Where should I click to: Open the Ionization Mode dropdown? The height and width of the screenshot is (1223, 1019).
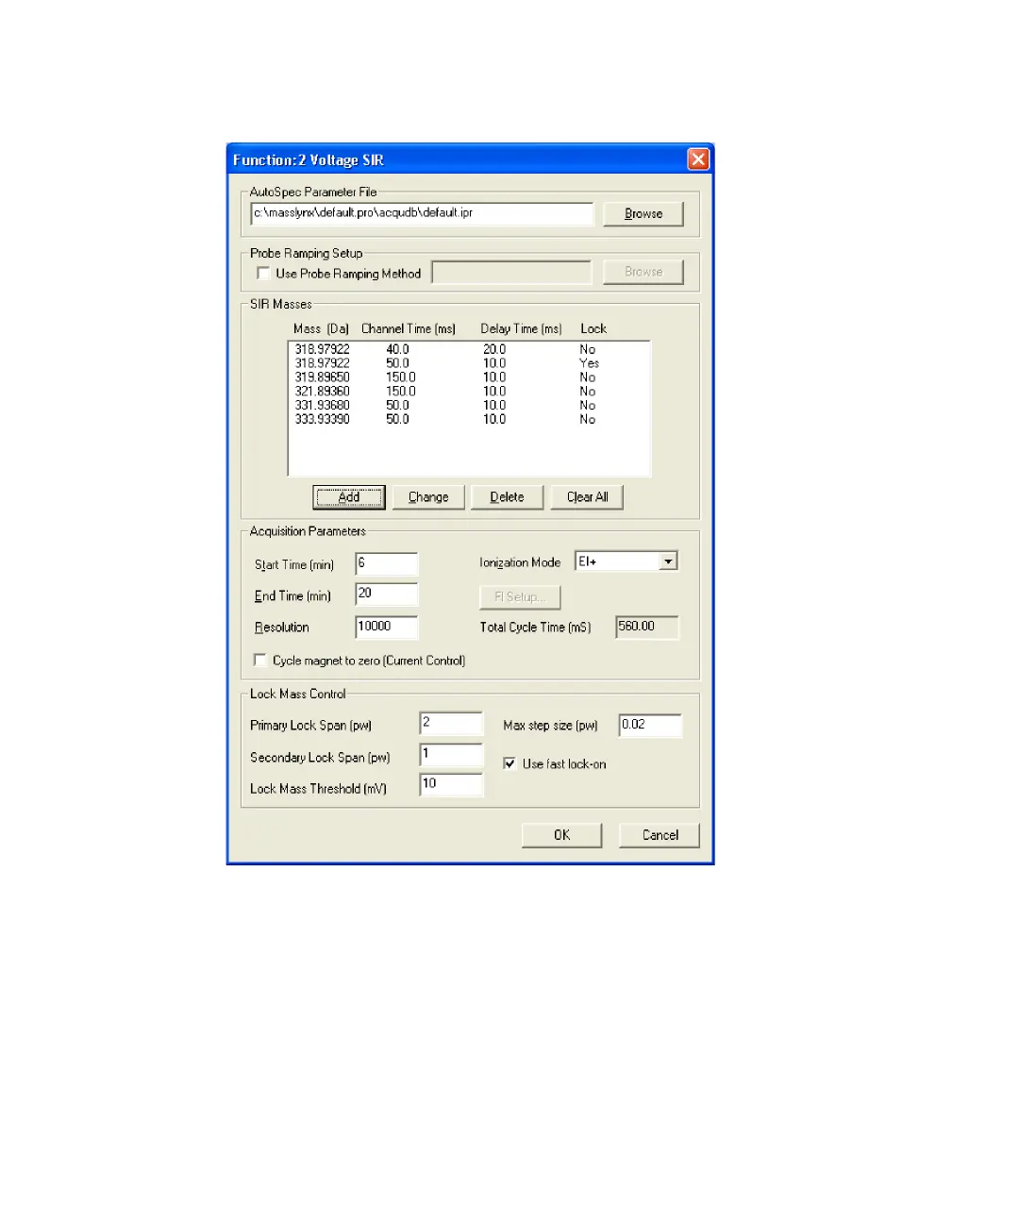point(668,561)
